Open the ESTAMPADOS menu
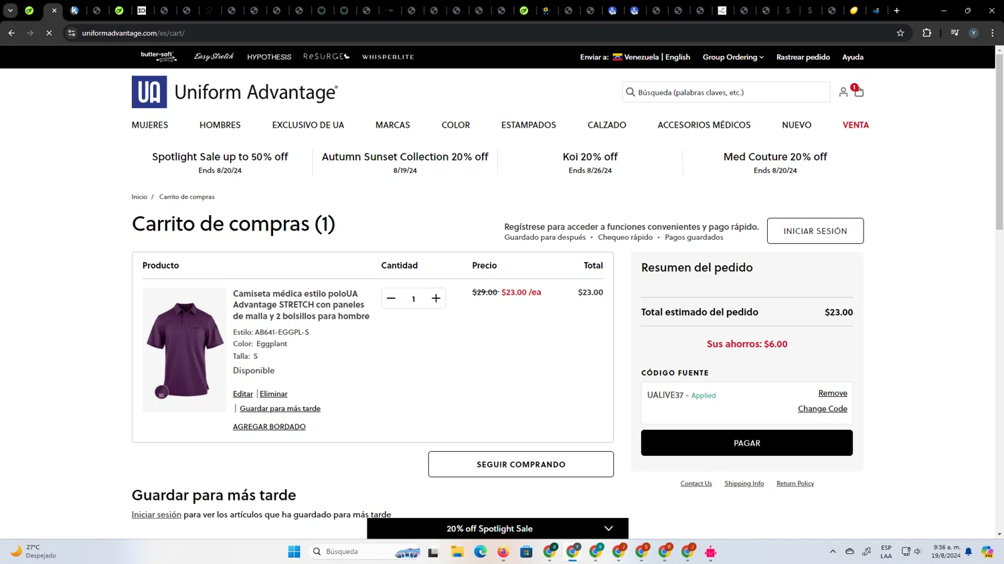The height and width of the screenshot is (564, 1004). click(x=529, y=125)
